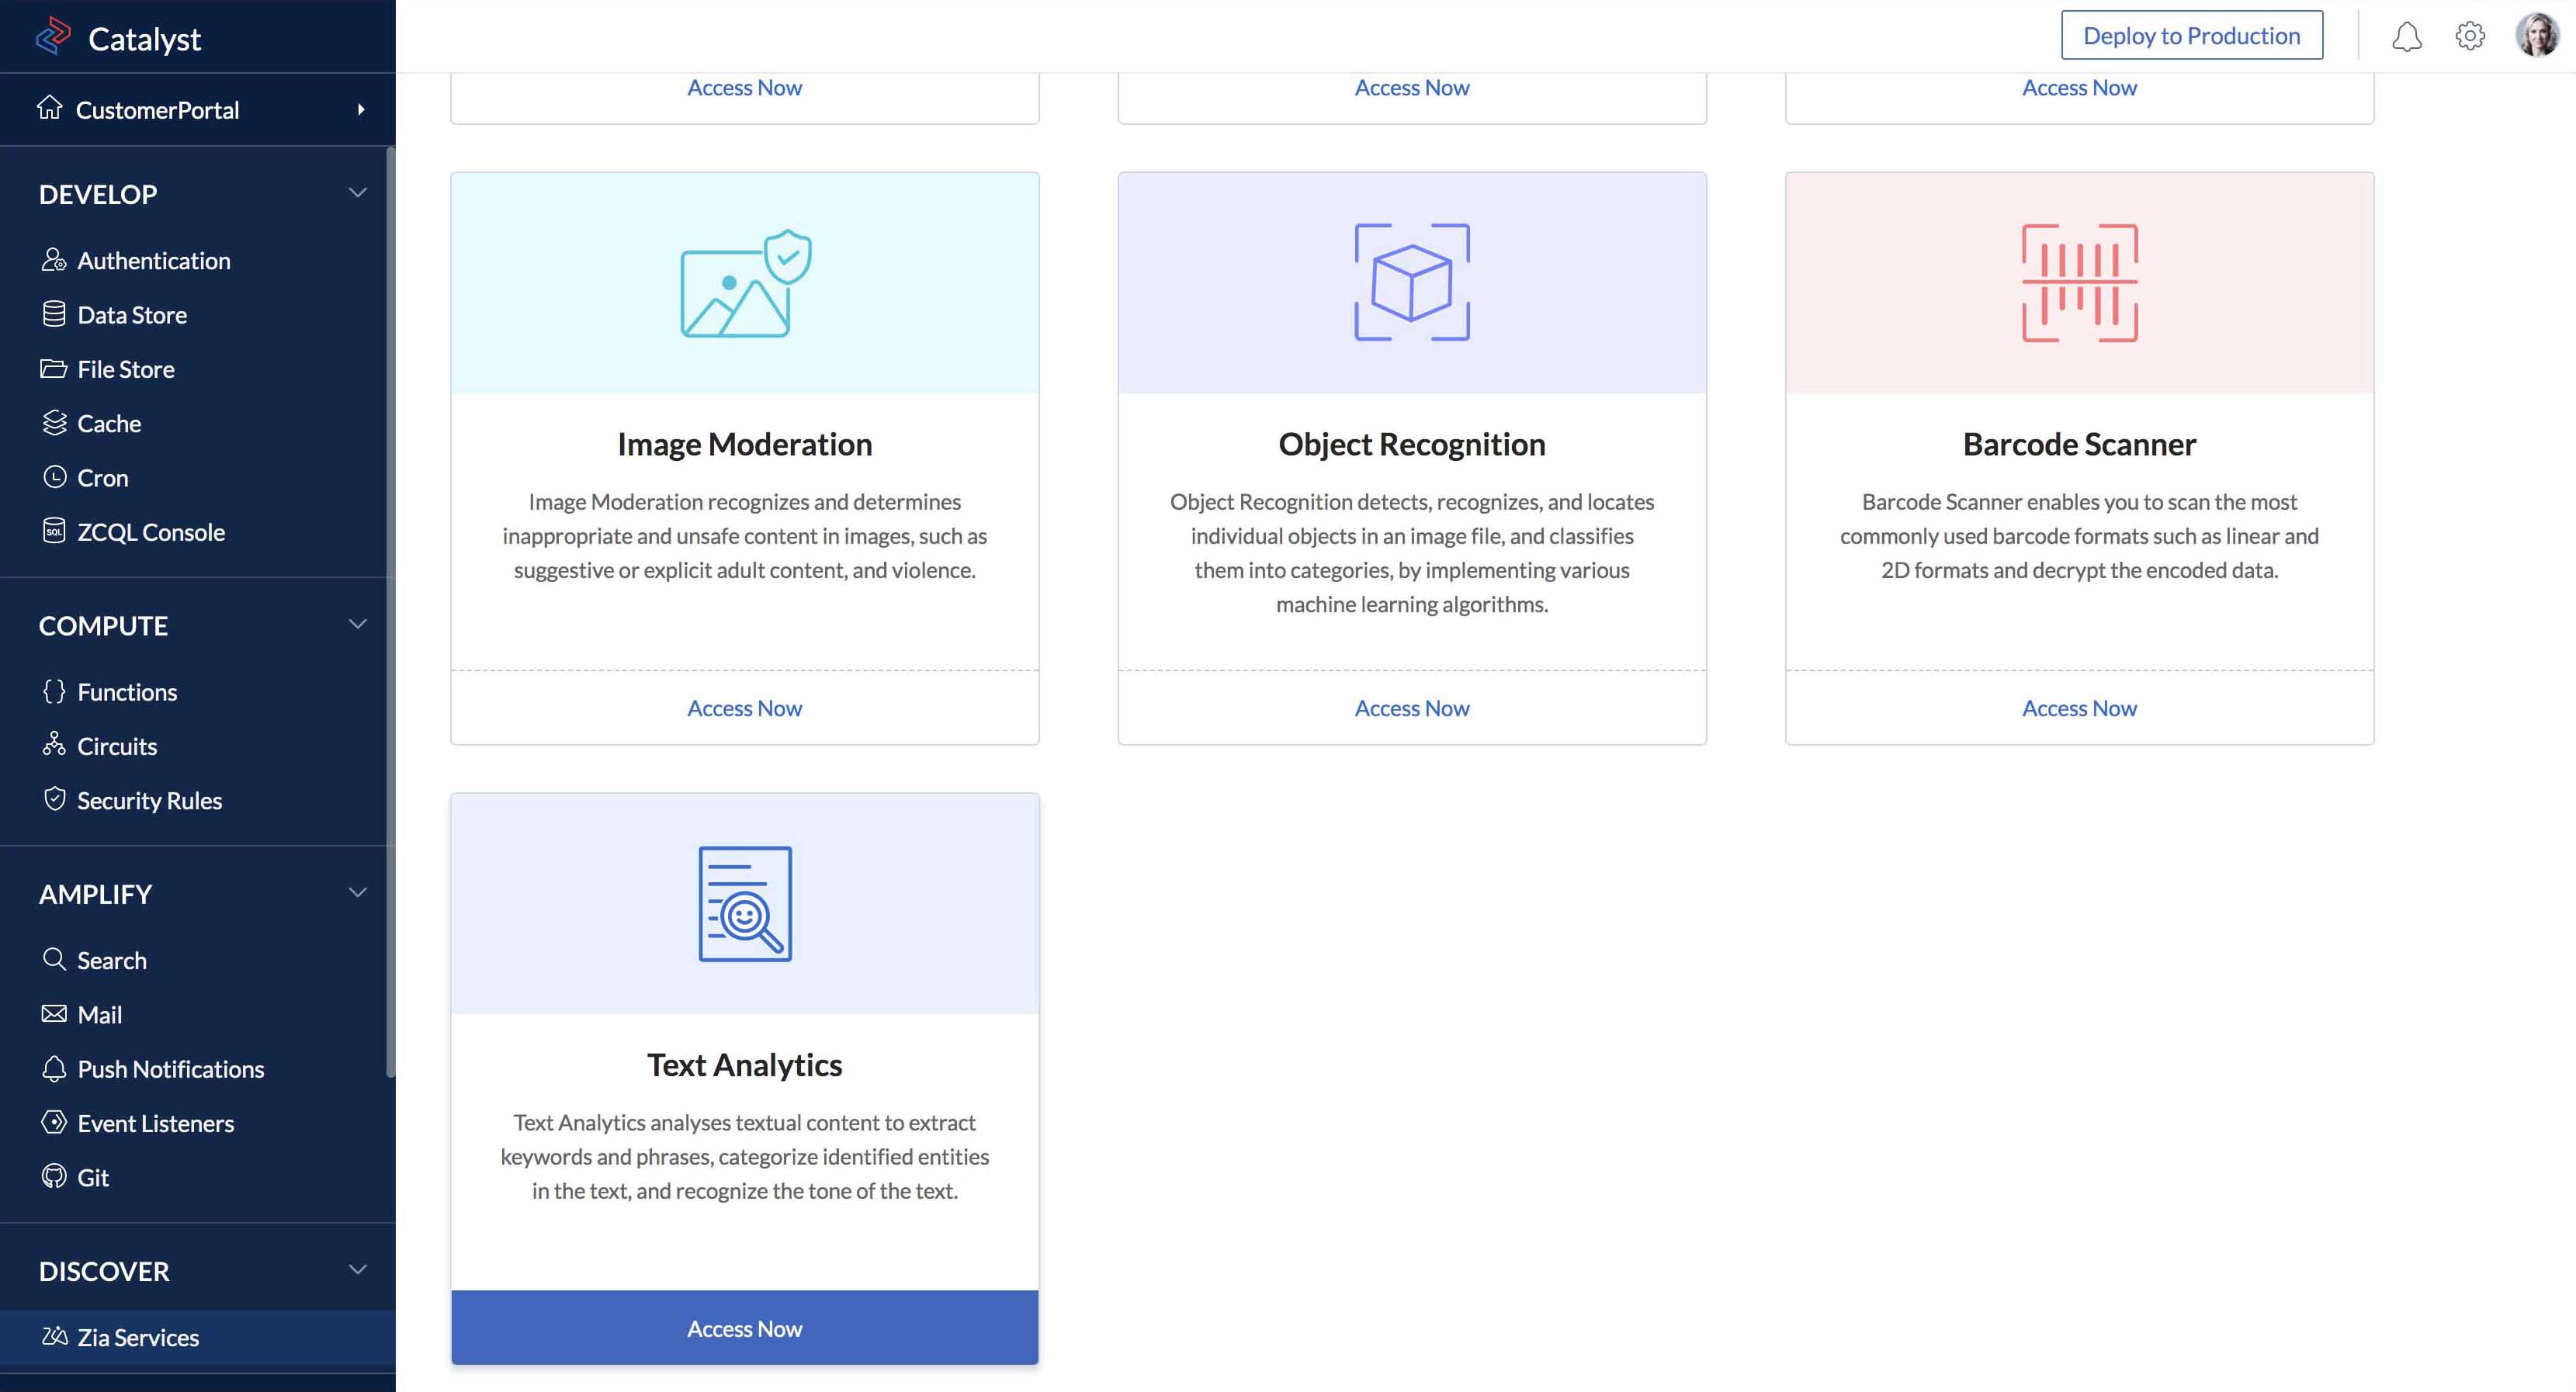Open Functions under Compute
Image resolution: width=2576 pixels, height=1392 pixels.
click(127, 691)
